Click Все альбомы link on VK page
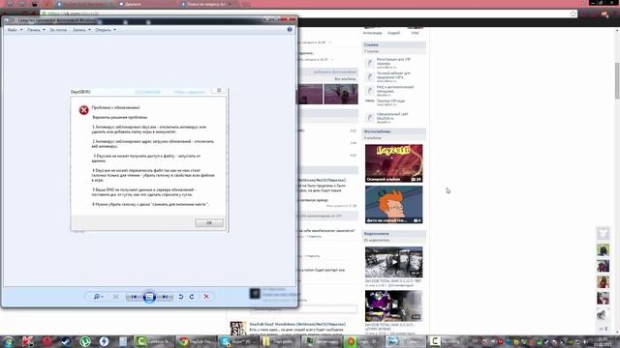 [345, 79]
